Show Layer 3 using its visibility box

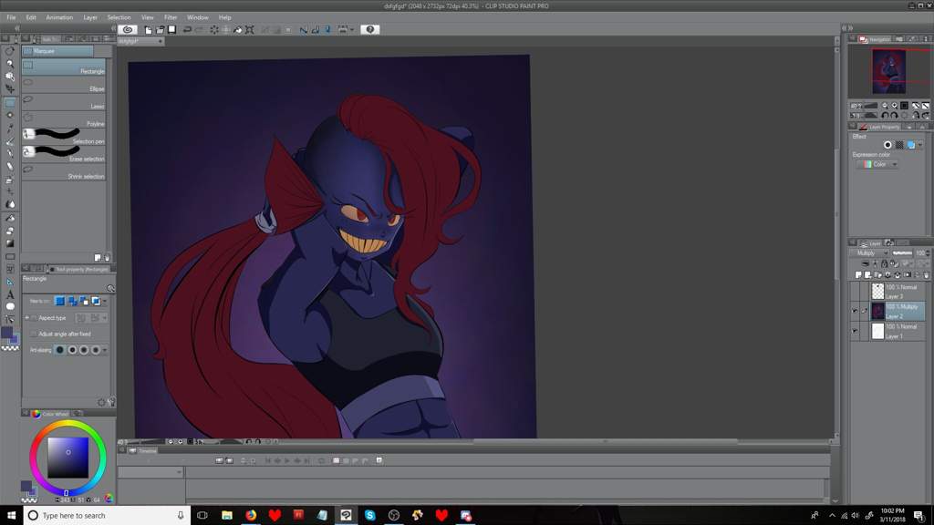pyautogui.click(x=855, y=291)
